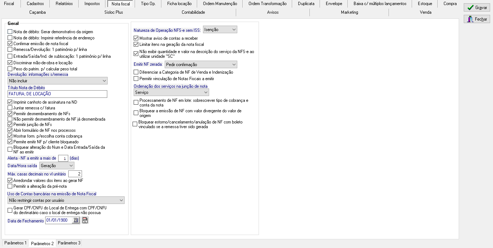
Task: Check Não permitir desmembramento de NF já desmembrada
Action: (10, 119)
